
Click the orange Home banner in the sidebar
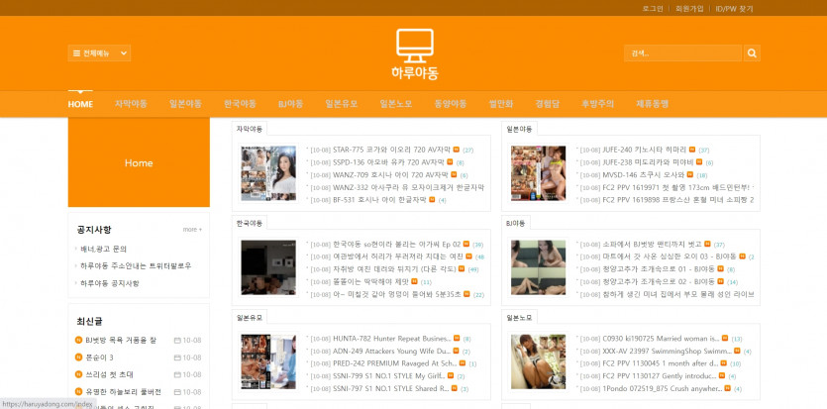pos(139,162)
